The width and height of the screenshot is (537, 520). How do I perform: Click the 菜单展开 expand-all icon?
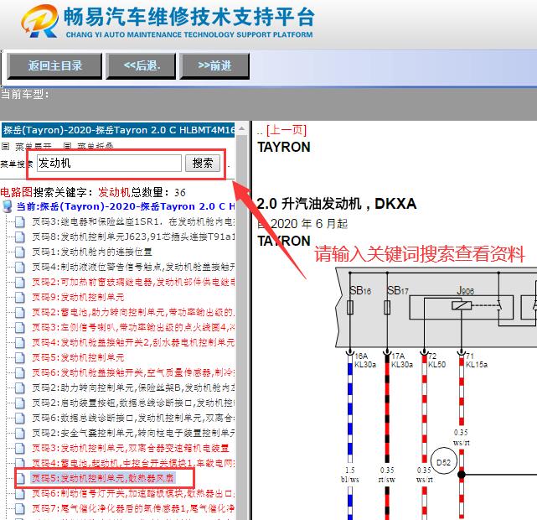pyautogui.click(x=5, y=147)
